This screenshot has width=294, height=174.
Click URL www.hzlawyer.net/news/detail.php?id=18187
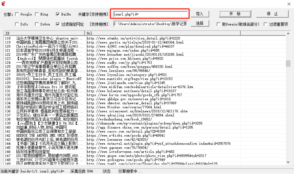pyautogui.click(x=131, y=91)
